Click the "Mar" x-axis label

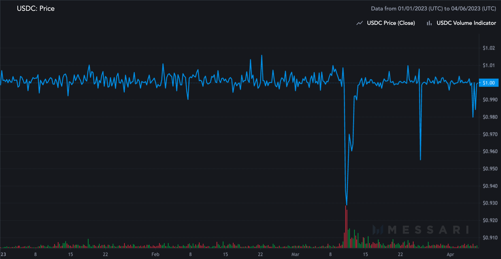[x=295, y=254]
